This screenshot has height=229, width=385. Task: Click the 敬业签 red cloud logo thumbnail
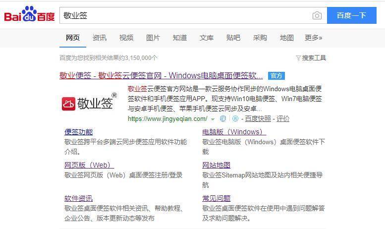(x=89, y=102)
